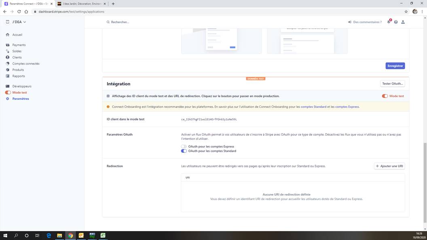Image resolution: width=427 pixels, height=240 pixels.
Task: Click the Produits box icon
Action: pos(8,70)
